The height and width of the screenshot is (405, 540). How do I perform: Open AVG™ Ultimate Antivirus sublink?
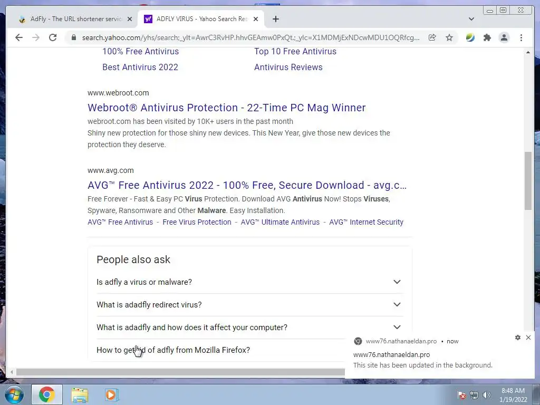[280, 222]
